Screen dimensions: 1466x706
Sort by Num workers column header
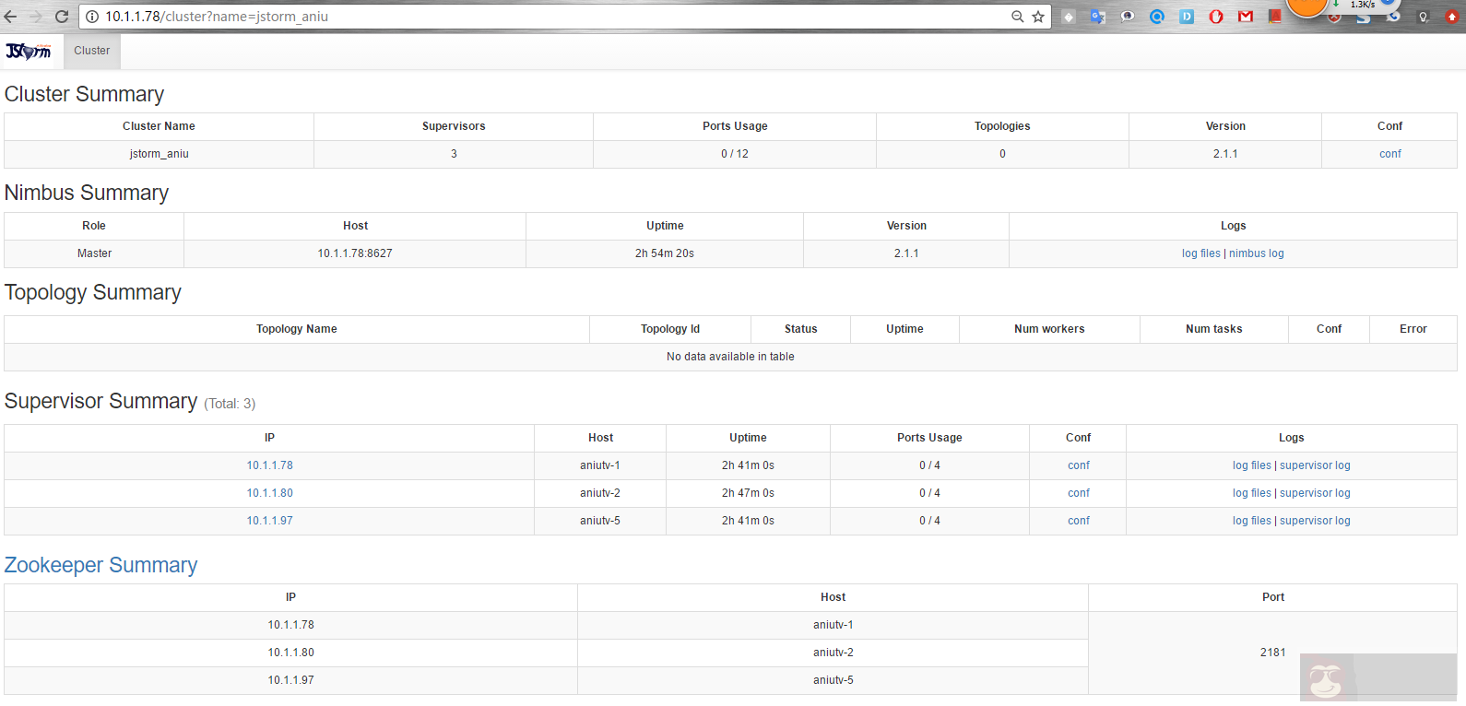pyautogui.click(x=1049, y=329)
